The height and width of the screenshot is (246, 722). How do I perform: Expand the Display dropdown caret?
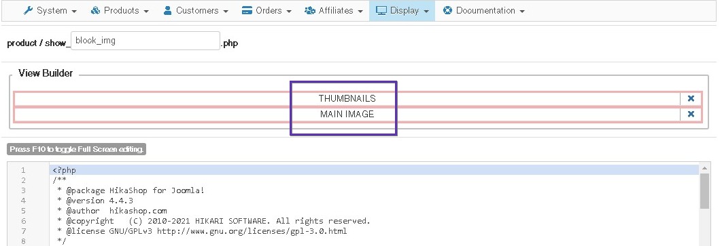[427, 12]
